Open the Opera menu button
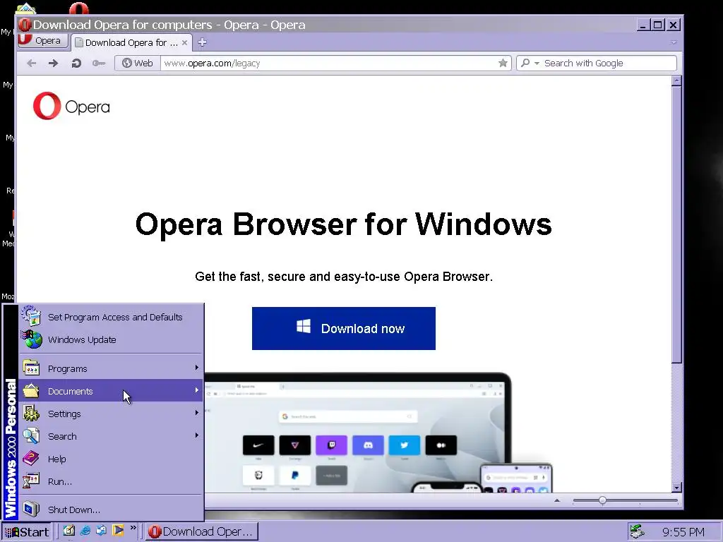 42,40
